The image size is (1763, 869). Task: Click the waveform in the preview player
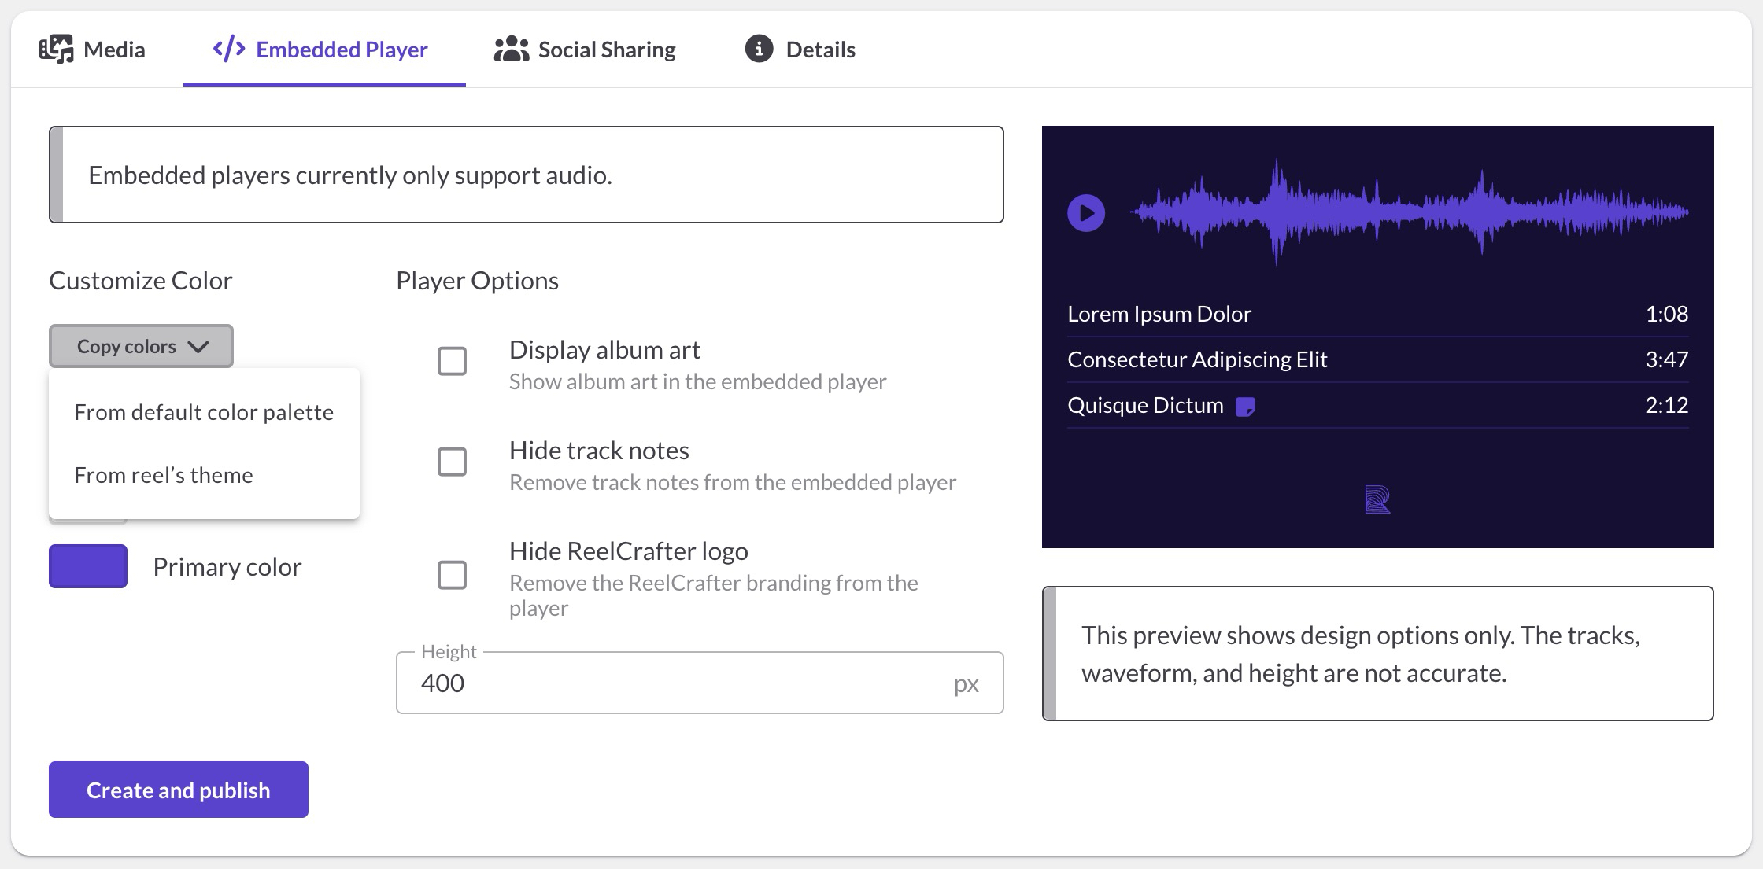(1409, 212)
